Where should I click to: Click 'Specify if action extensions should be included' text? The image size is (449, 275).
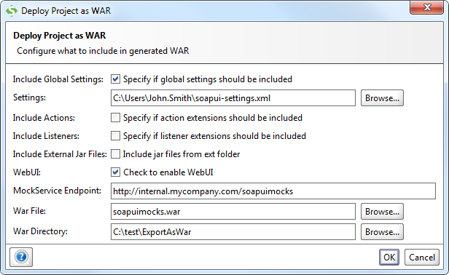point(213,118)
